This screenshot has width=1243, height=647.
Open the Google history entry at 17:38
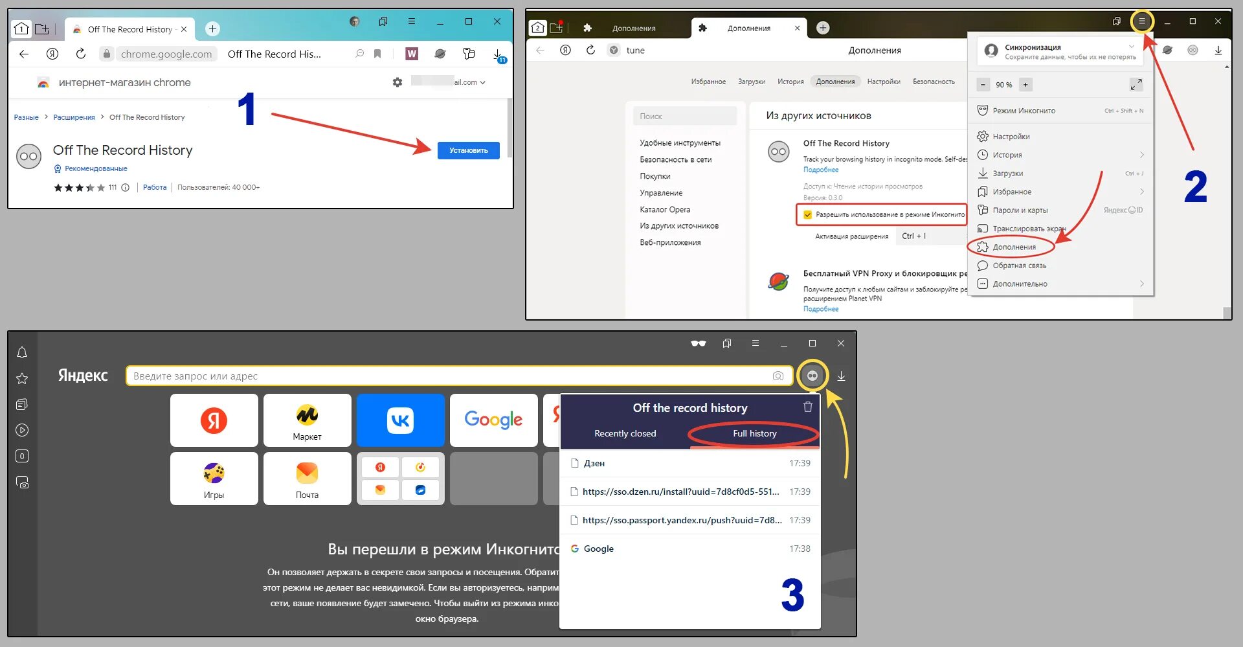[690, 549]
